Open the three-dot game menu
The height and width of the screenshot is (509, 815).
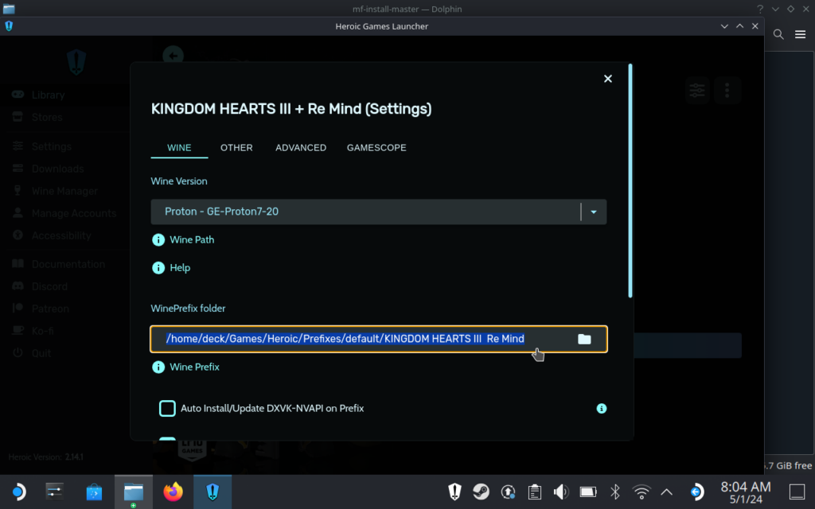(x=727, y=91)
